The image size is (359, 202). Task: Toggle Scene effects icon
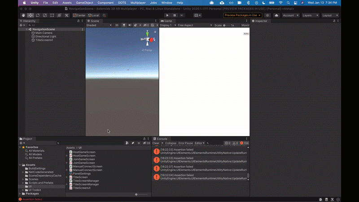(136, 25)
